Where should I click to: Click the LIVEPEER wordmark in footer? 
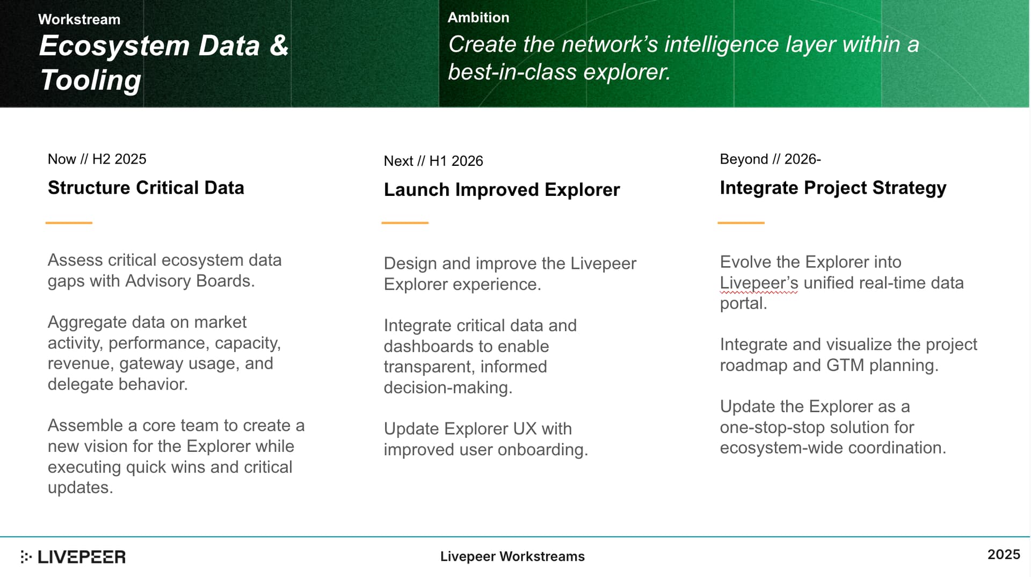coord(82,557)
